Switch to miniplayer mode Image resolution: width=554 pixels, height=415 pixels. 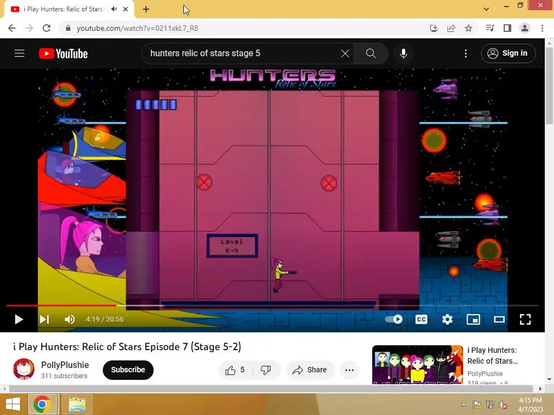tap(473, 319)
